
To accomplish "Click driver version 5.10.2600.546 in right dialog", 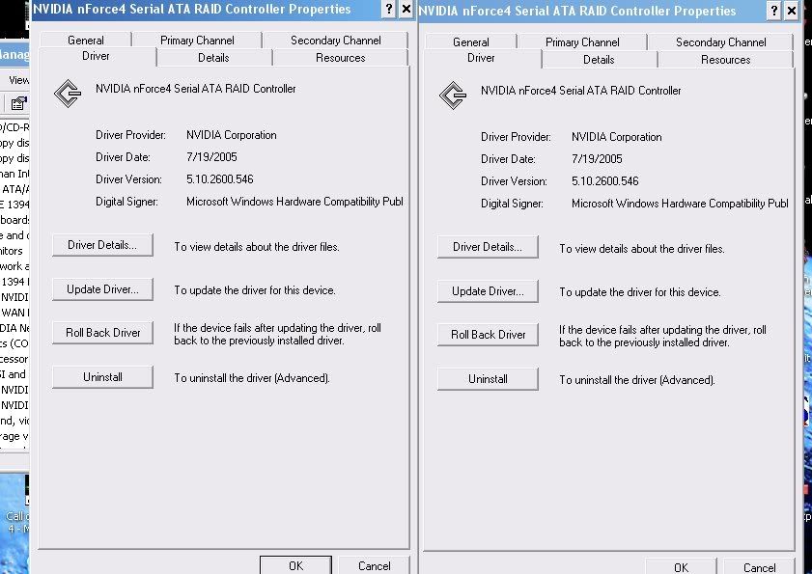I will click(x=604, y=181).
